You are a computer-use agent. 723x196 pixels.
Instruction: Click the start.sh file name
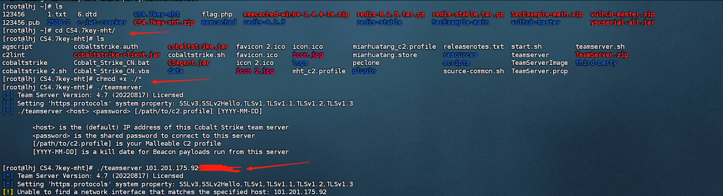(526, 47)
